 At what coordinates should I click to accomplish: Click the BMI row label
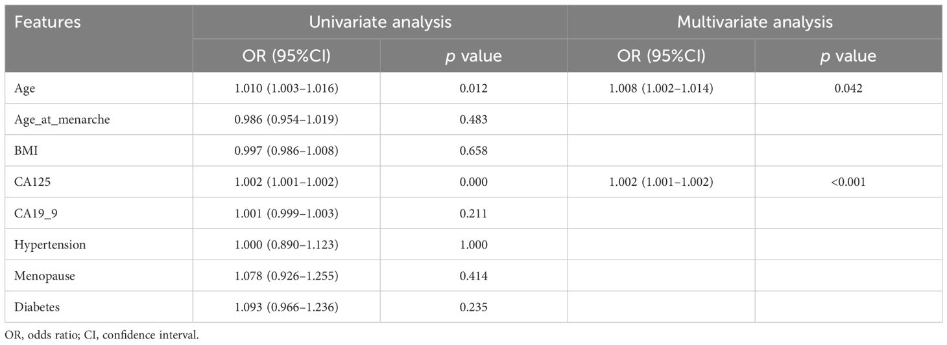[x=25, y=151]
